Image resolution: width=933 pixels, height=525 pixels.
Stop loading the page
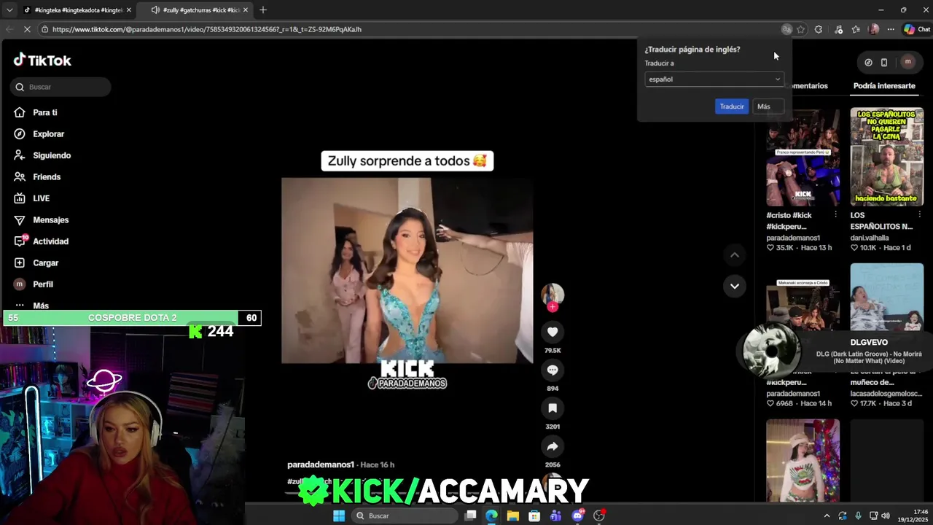27,29
